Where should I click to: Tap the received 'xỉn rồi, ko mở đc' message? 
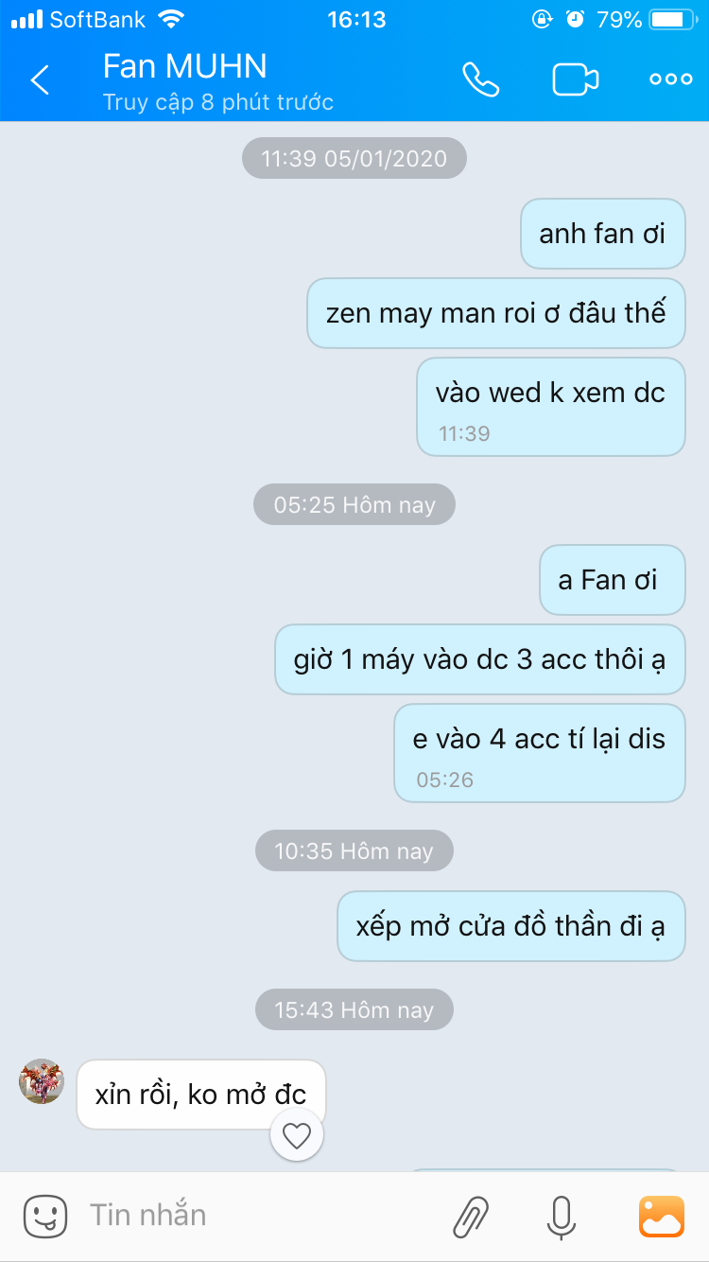(x=201, y=1095)
